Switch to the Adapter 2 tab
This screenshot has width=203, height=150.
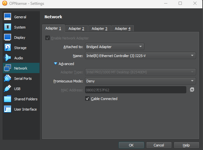[76, 29]
